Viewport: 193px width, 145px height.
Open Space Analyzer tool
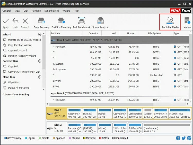pos(100,21)
